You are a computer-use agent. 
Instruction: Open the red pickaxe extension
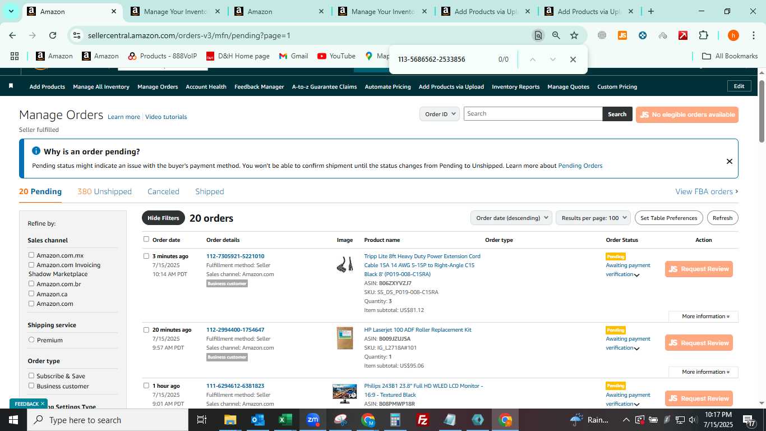click(x=683, y=35)
